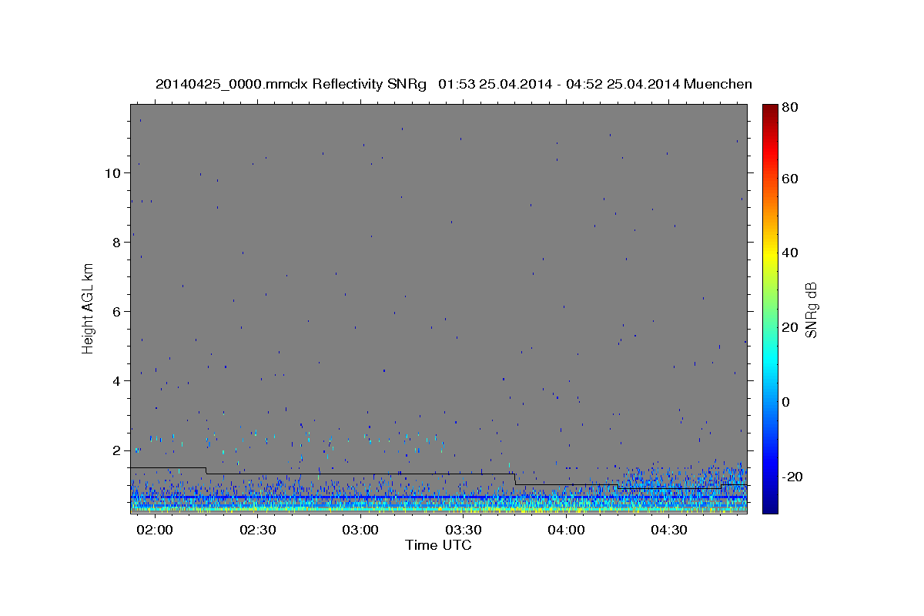The image size is (924, 616).
Task: Click the colorbar value label 80
Action: pos(790,107)
